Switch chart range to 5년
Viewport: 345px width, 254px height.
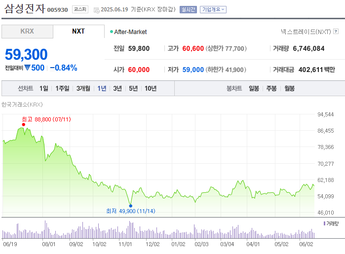tap(133, 88)
